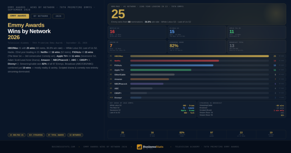Click the Apple TV+ green wins bar
Screen dimensions: 291x153
161,70
